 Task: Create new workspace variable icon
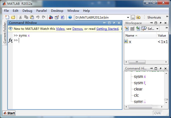tap(126, 29)
